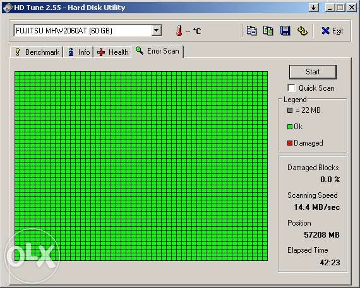Viewport: 360px width, 288px height.
Task: Click the copy info to clipboard icon
Action: 251,31
